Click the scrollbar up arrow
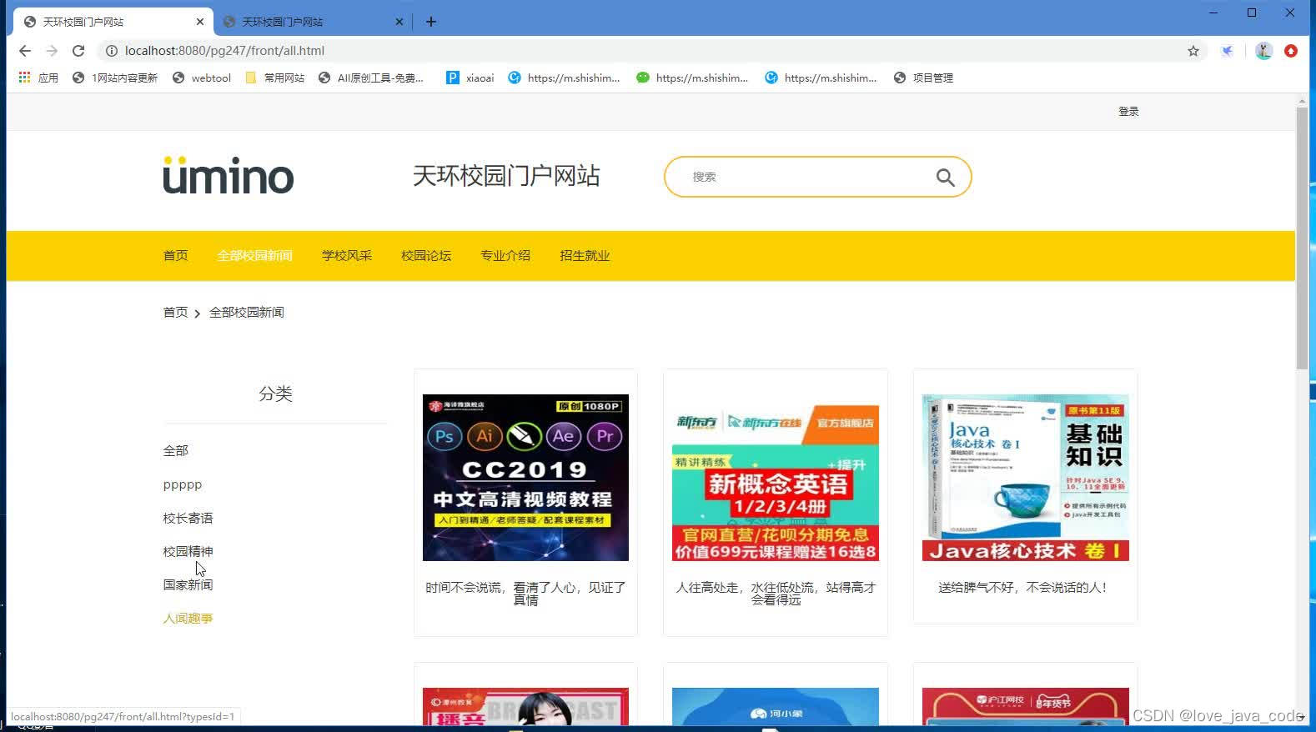Viewport: 1316px width, 732px height. tap(1302, 101)
